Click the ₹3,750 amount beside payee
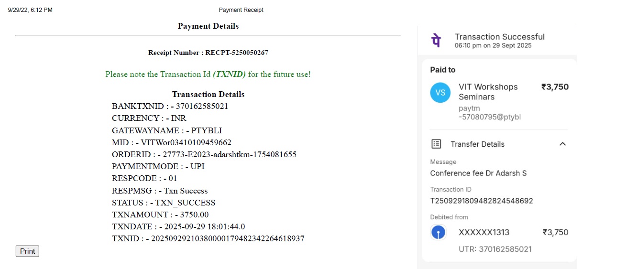The width and height of the screenshot is (626, 269). tap(555, 87)
